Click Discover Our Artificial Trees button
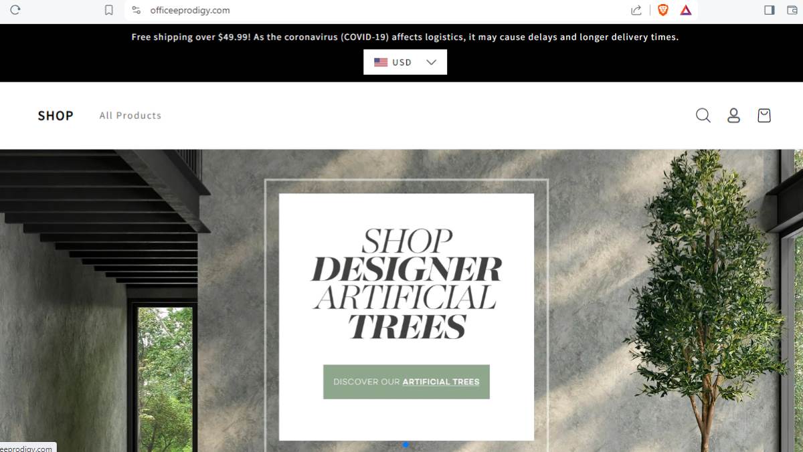Image resolution: width=803 pixels, height=452 pixels. 406,382
